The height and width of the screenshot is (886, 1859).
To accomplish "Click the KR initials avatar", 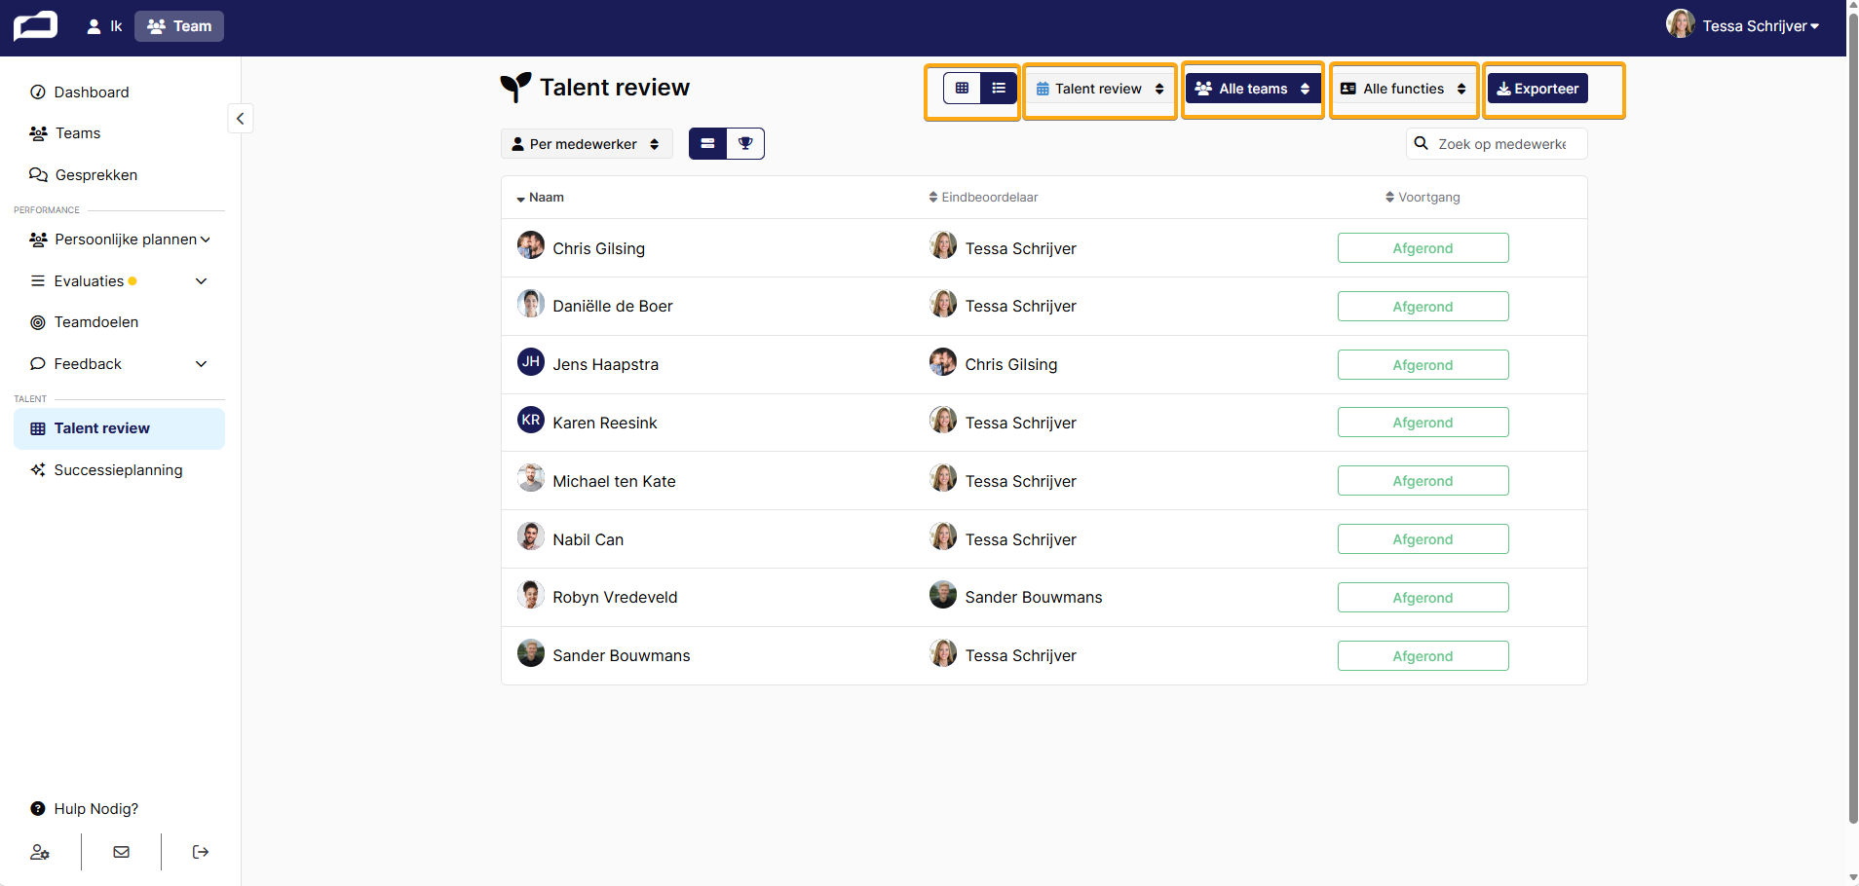I will click(531, 421).
